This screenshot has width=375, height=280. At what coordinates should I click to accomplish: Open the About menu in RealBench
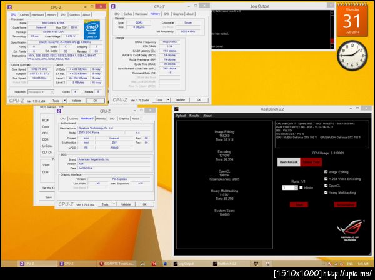click(207, 116)
